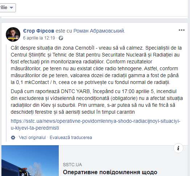Open 'Оперативне повідомлення щодо' article headline
This screenshot has width=190, height=176.
click(110, 172)
